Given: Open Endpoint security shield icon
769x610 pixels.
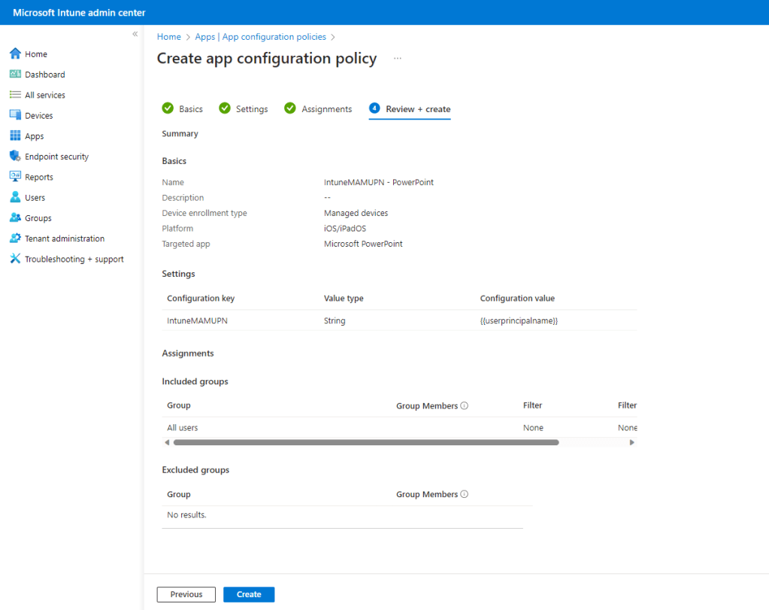Looking at the screenshot, I should (x=15, y=156).
